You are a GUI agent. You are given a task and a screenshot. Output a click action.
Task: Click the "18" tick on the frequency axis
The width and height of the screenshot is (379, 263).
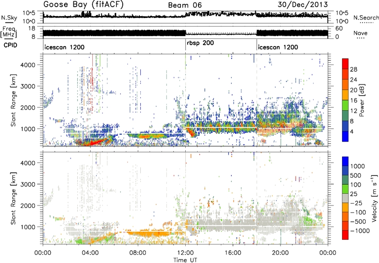(x=31, y=28)
